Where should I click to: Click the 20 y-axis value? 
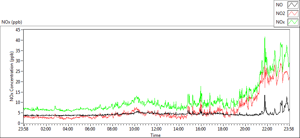click(18, 82)
